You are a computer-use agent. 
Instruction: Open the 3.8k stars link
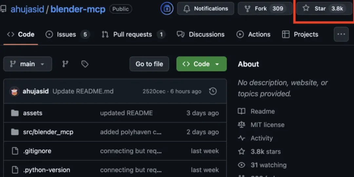coord(266,151)
